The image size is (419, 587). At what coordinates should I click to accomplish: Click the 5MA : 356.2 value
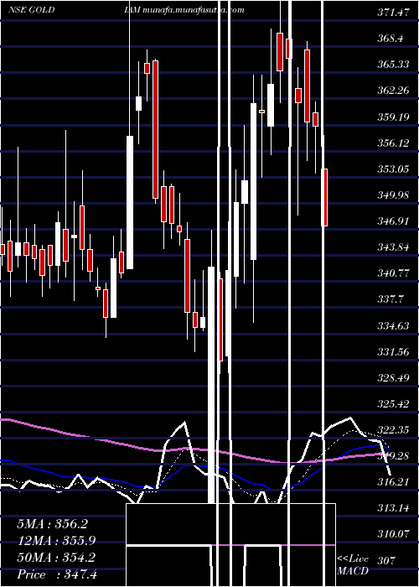(52, 524)
